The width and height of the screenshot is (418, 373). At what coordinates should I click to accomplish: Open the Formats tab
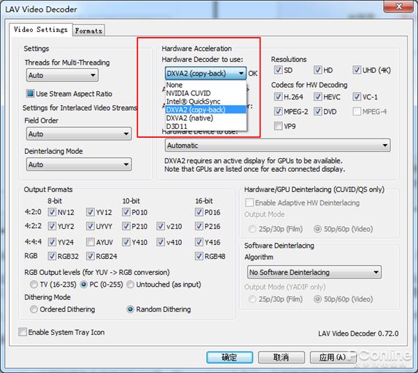click(88, 31)
